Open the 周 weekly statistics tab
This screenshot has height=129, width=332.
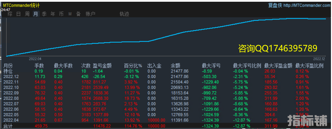tap(27, 14)
